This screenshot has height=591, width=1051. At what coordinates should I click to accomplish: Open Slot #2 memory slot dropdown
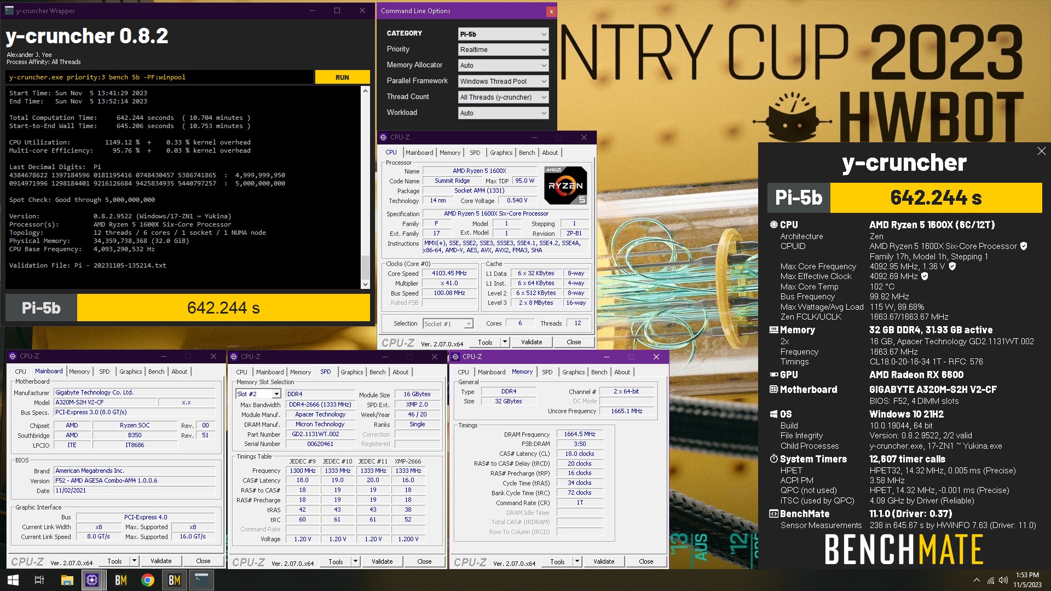coord(258,394)
